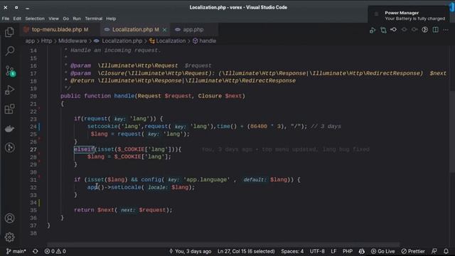The width and height of the screenshot is (455, 256).
Task: Click line number 27 in the gutter
Action: (33, 149)
